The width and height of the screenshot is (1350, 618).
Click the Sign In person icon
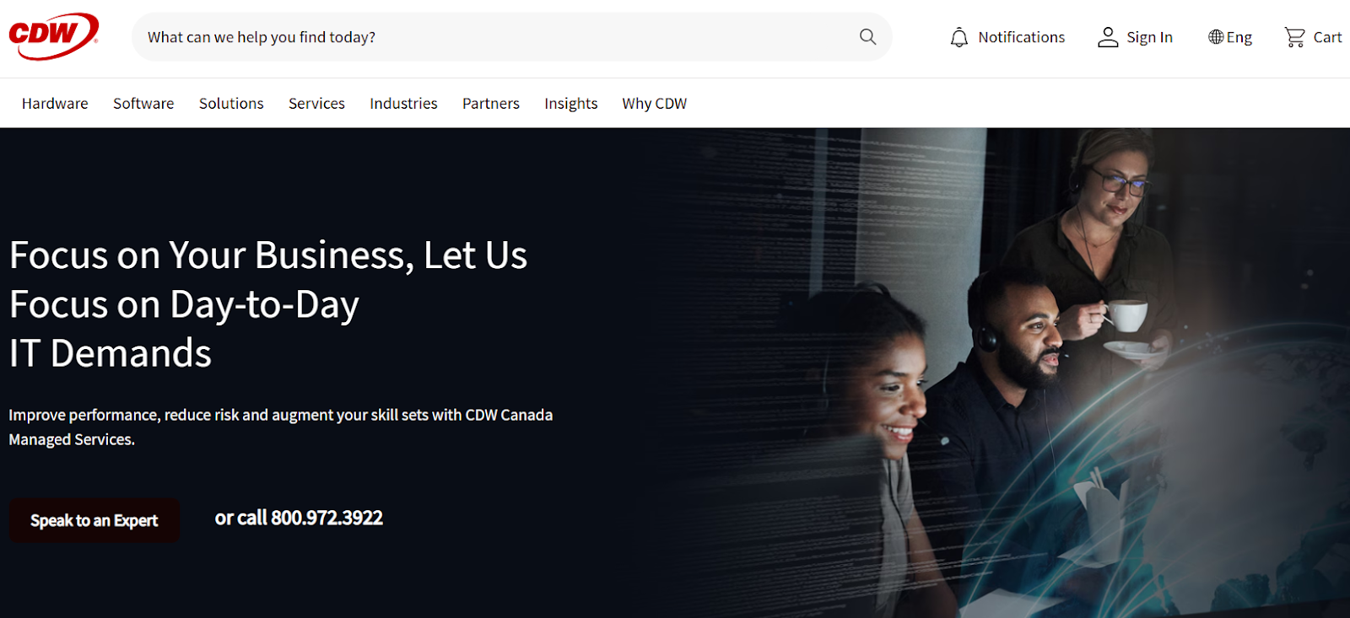click(x=1108, y=37)
